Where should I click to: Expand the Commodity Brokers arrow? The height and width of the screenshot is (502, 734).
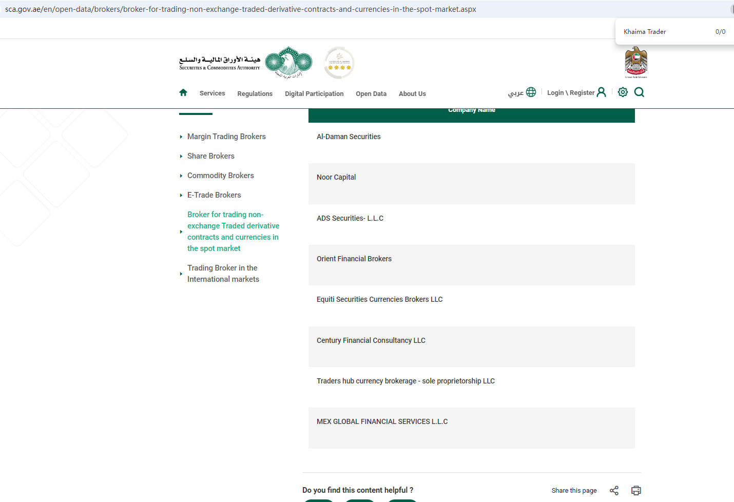tap(181, 176)
